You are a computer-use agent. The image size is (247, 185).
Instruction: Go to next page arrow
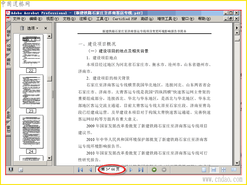(x=131, y=170)
